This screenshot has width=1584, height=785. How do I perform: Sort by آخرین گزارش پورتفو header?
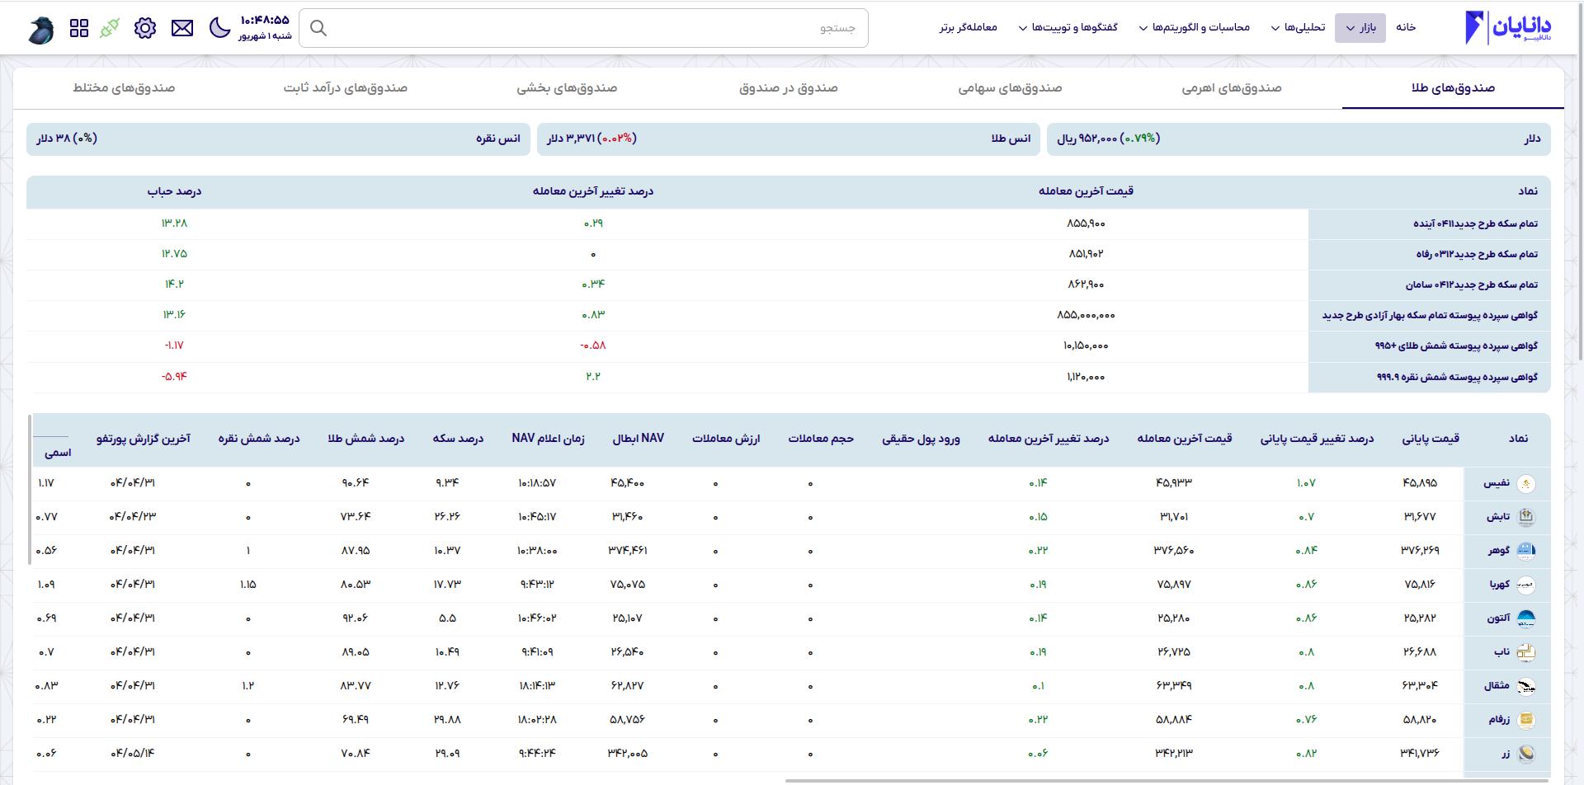tap(144, 439)
